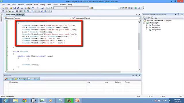184x103 pixels.
Task: Open the Build menu
Action: [36, 5]
